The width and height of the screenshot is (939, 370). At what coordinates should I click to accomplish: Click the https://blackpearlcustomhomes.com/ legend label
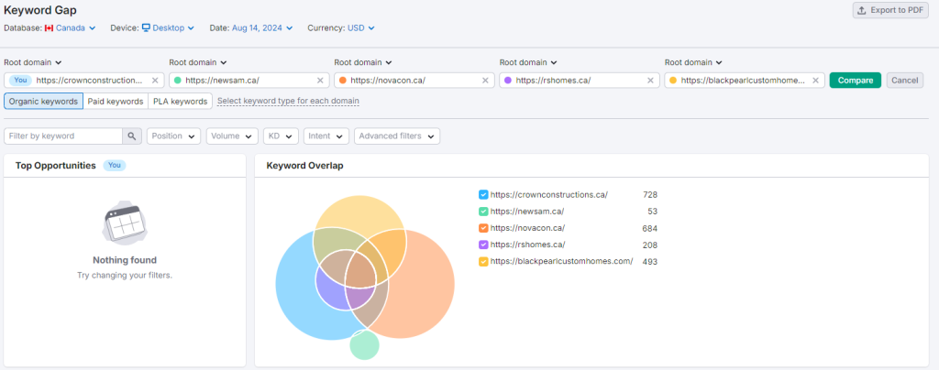pyautogui.click(x=562, y=261)
